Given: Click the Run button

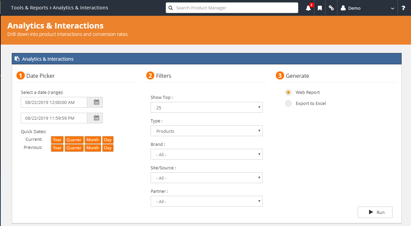Looking at the screenshot, I should pyautogui.click(x=375, y=212).
